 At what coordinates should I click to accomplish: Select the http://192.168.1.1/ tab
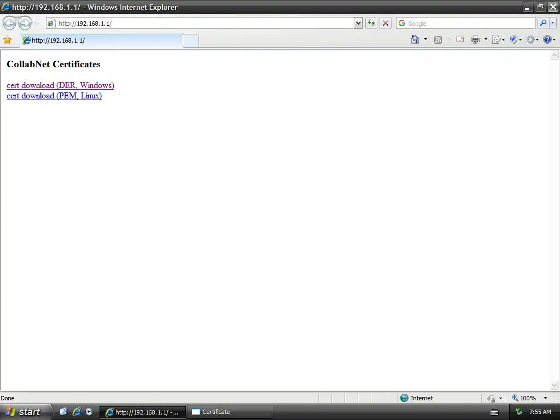coord(101,40)
